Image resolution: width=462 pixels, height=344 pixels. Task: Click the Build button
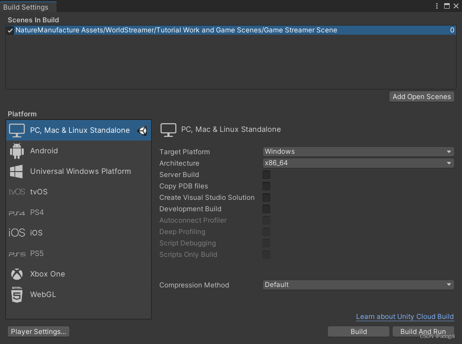tap(358, 332)
